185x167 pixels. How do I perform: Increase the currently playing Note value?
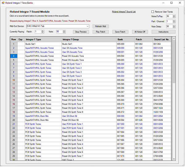pos(64,31)
